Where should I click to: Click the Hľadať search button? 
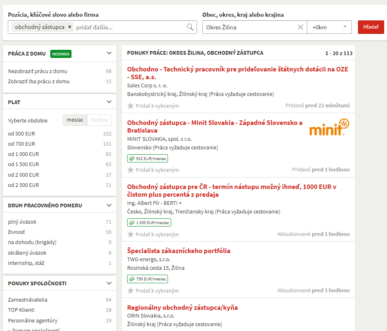pyautogui.click(x=371, y=27)
